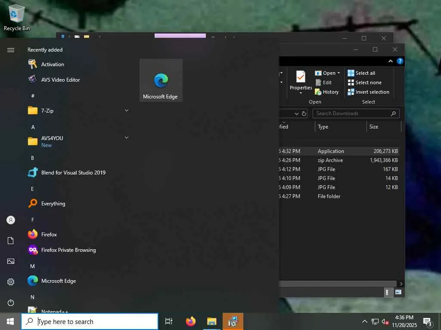Viewport: 441px width, 330px height.
Task: Open Documents from Start sidebar
Action: pos(11,241)
